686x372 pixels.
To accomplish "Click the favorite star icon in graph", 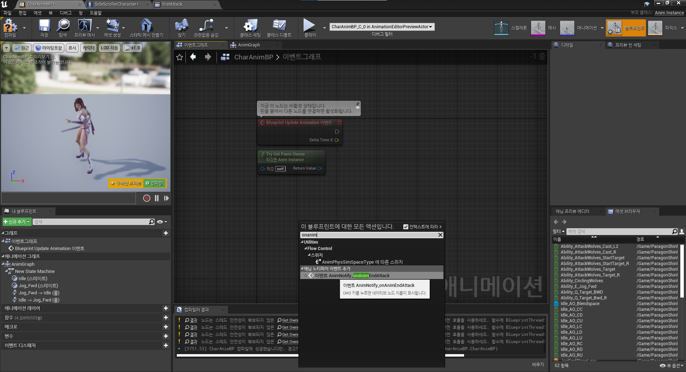I will 180,57.
